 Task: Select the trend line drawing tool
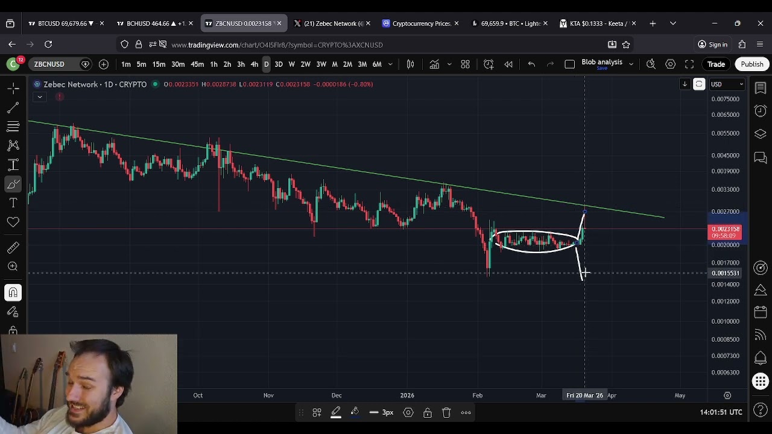(x=13, y=108)
